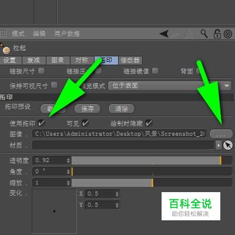This screenshot has width=235, height=235.
Task: Expand the 材质 field arrow button
Action: 219,145
